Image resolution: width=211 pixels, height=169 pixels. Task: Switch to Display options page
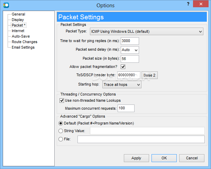[18, 20]
